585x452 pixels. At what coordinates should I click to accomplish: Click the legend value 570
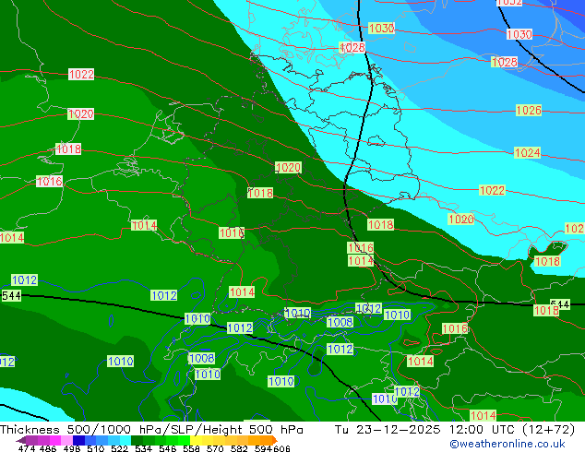tap(215, 448)
